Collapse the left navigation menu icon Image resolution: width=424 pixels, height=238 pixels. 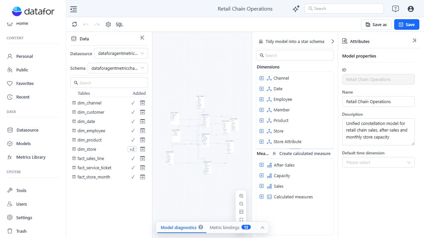click(x=74, y=9)
